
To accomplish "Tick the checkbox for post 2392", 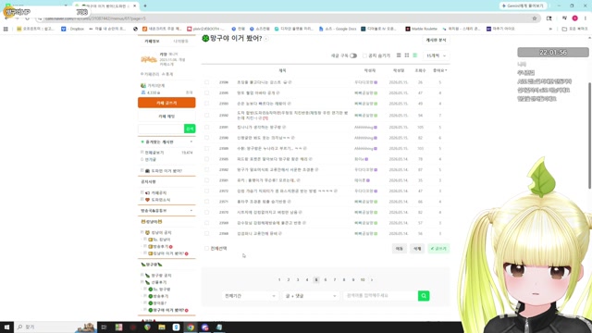I will [x=206, y=115].
